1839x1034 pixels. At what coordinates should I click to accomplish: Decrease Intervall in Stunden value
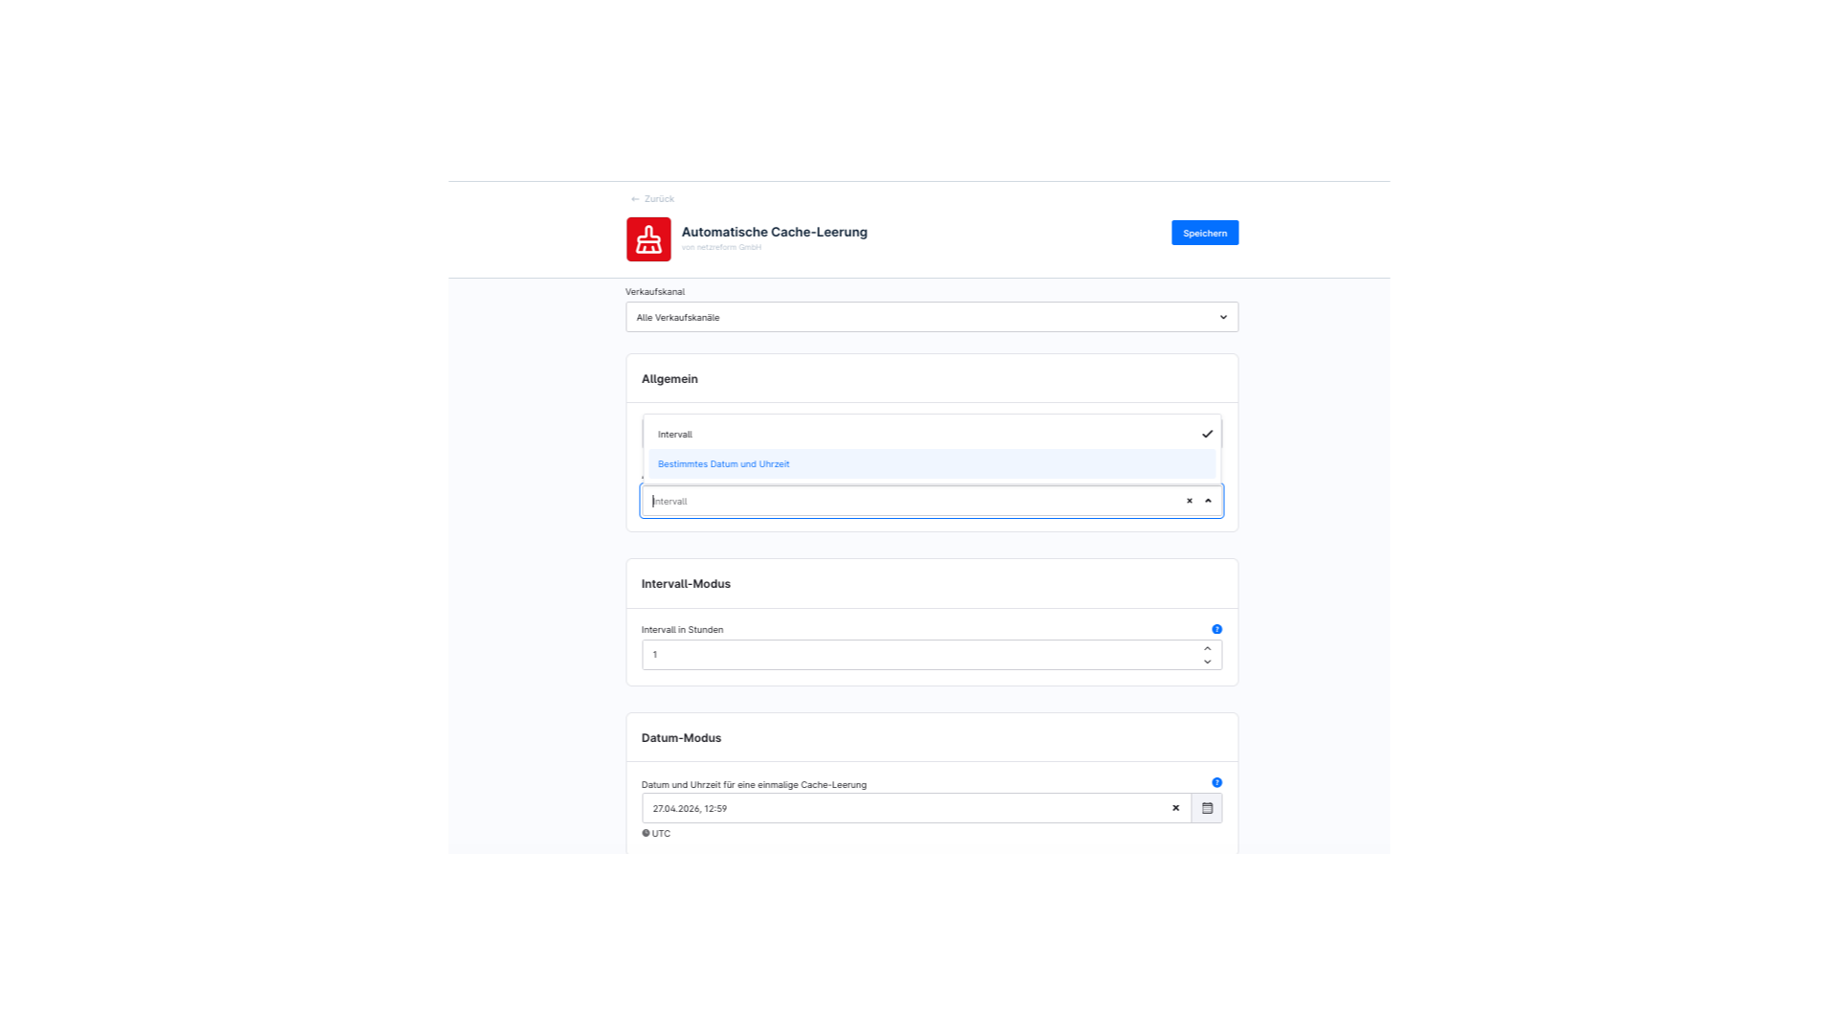tap(1208, 662)
